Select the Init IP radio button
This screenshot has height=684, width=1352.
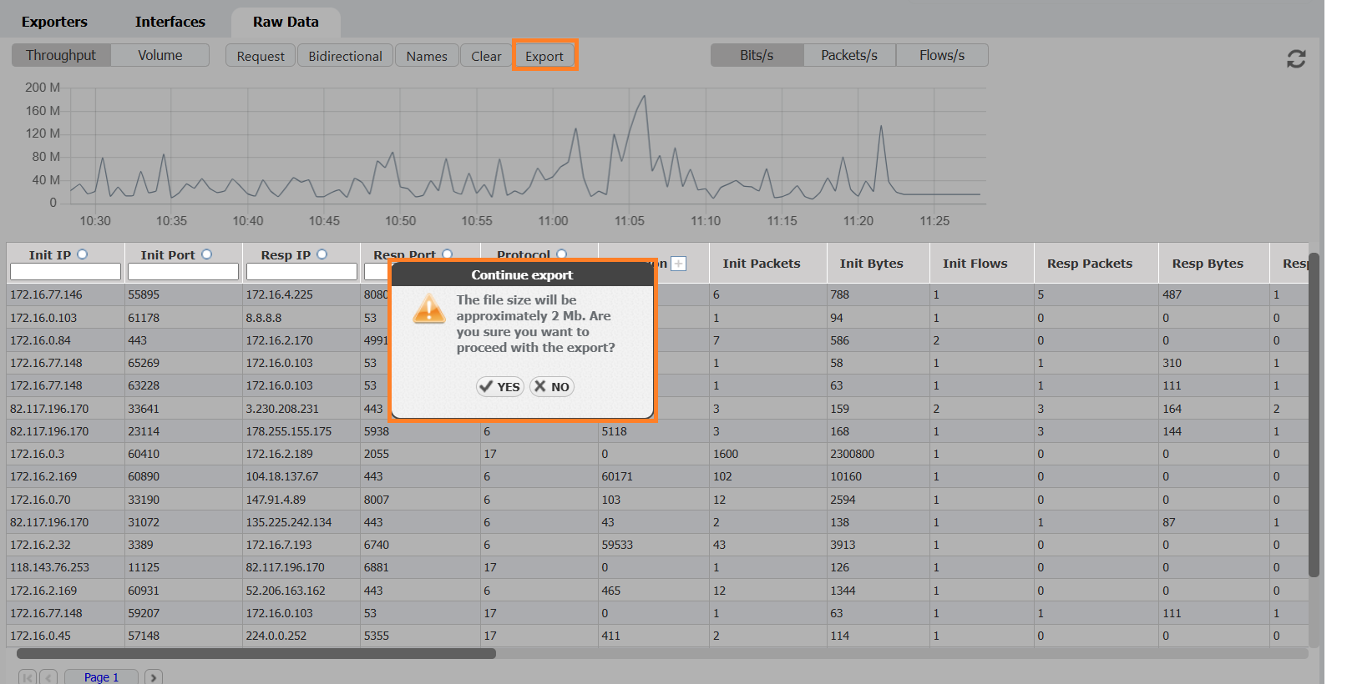[x=82, y=254]
